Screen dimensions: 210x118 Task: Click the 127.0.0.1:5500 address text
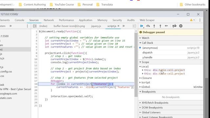[9, 14]
